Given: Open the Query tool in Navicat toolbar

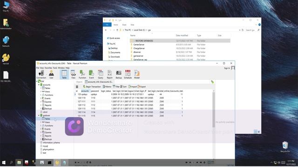Looking at the screenshot, I should pyautogui.click(x=101, y=74).
